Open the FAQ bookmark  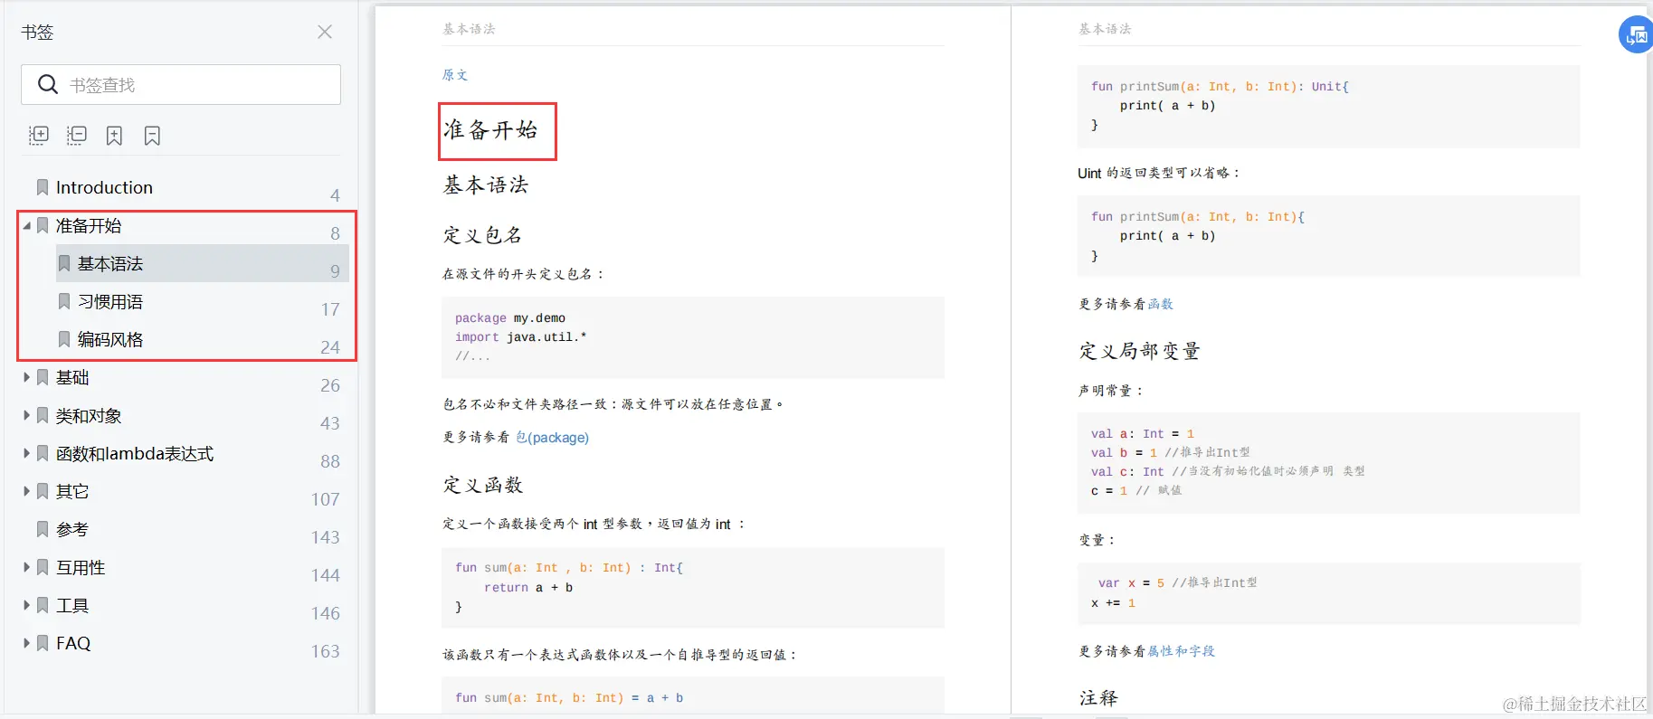coord(73,643)
